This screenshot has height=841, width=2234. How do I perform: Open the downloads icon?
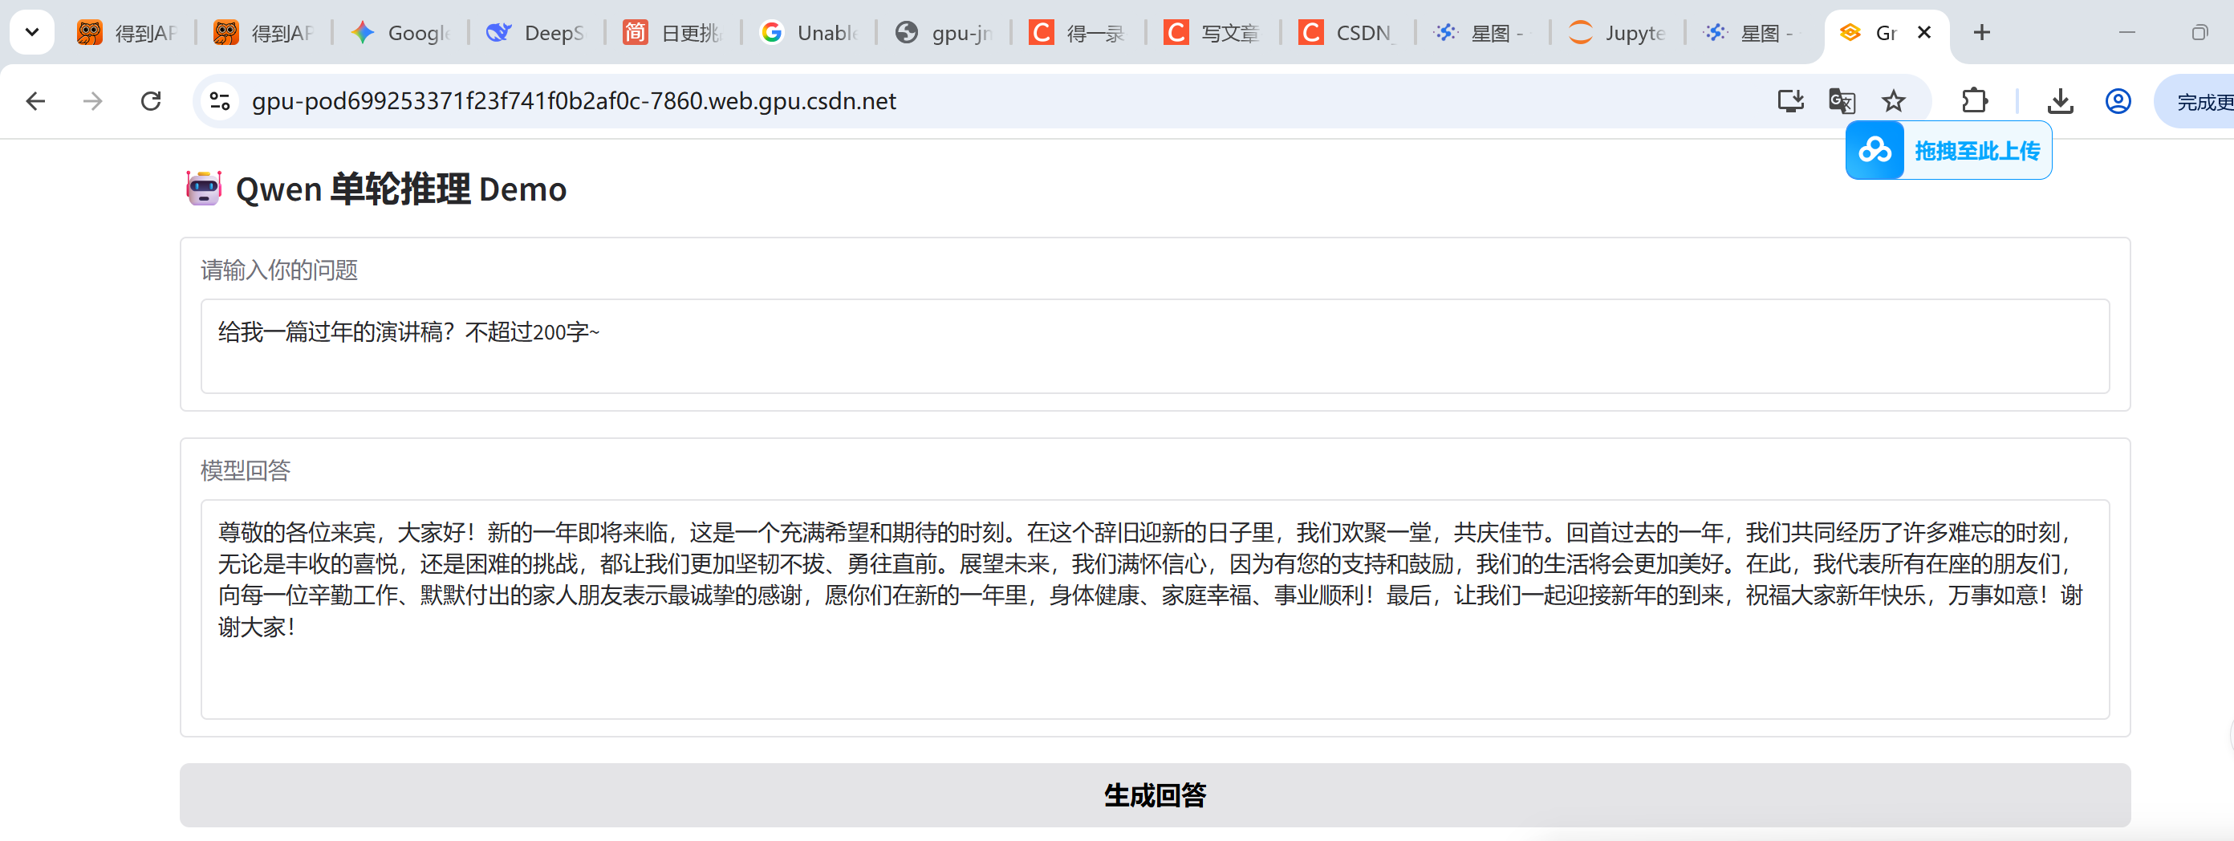[2061, 101]
